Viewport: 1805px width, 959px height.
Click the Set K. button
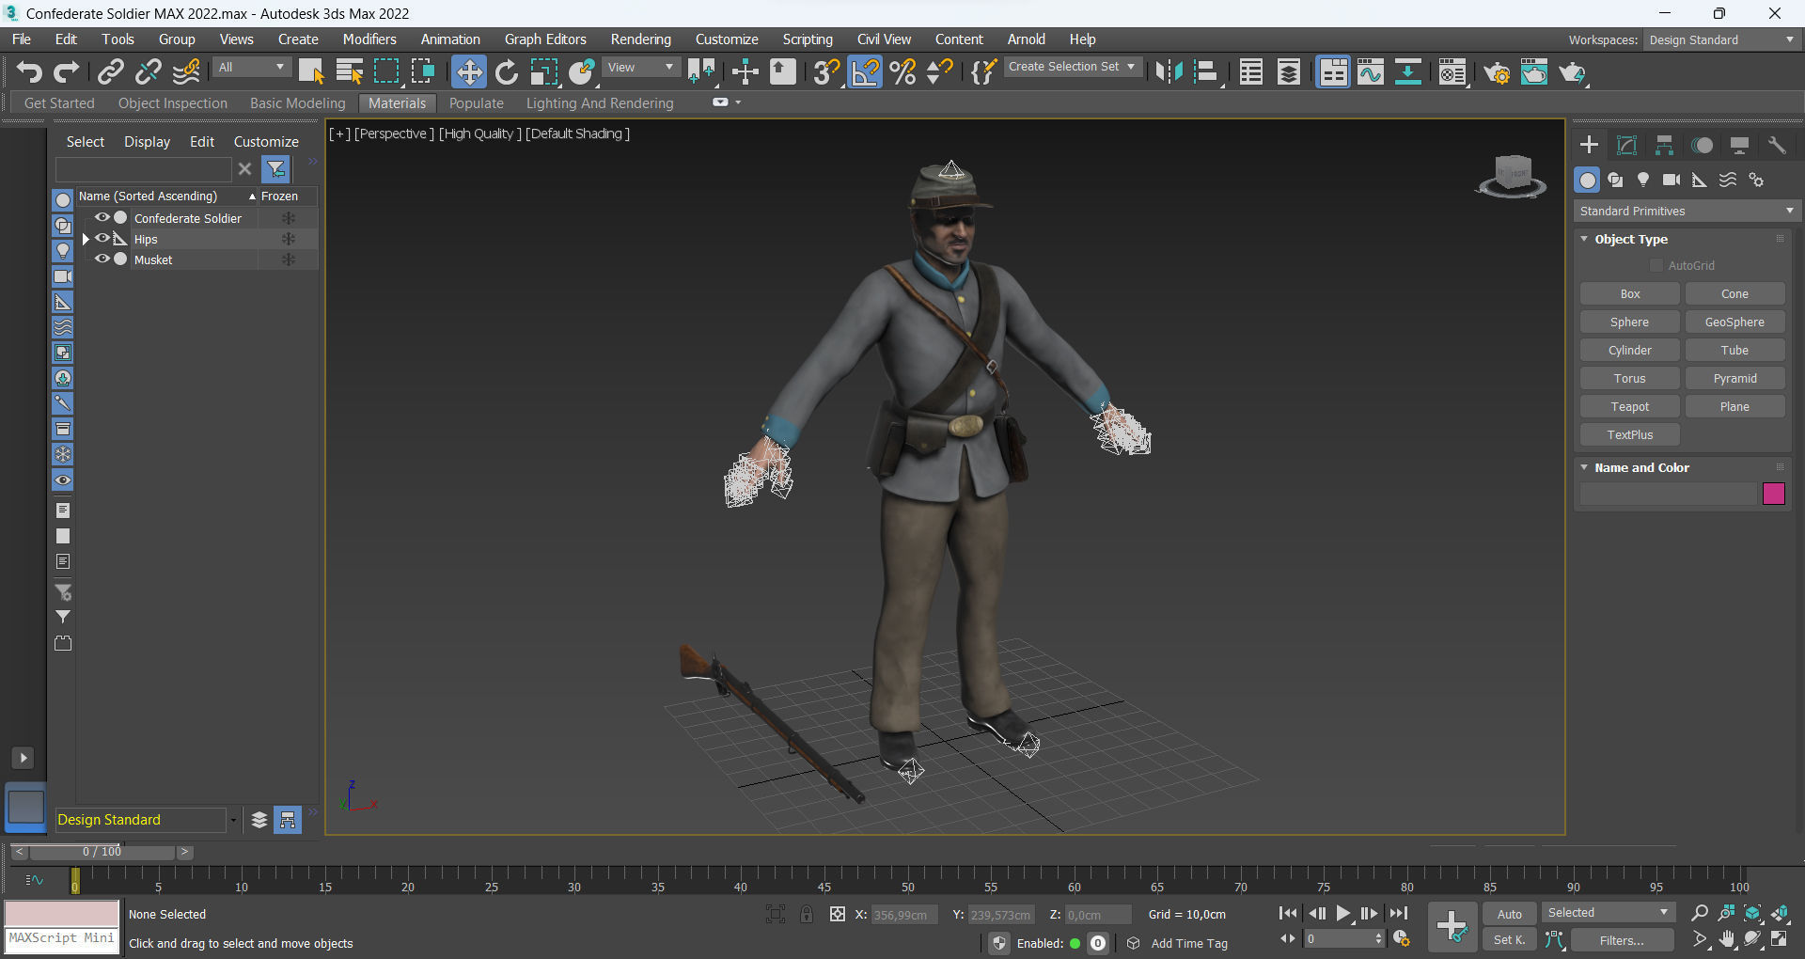1510,940
